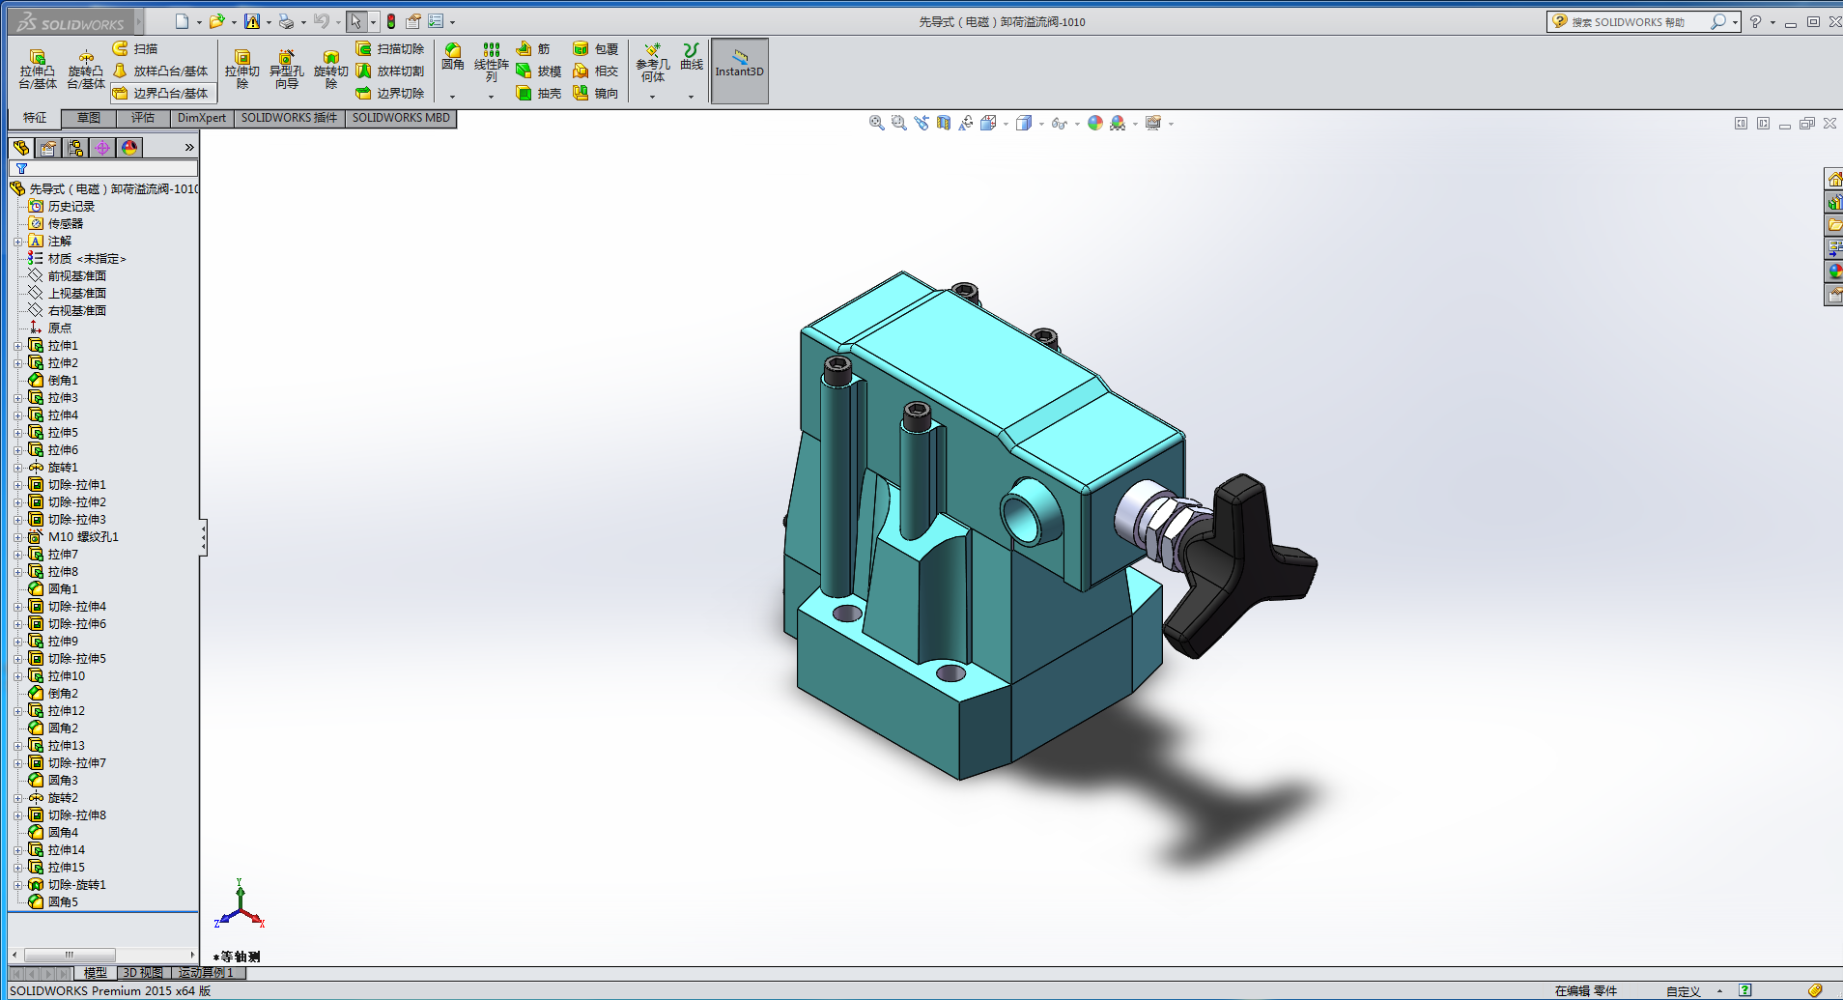Image resolution: width=1843 pixels, height=1000 pixels.
Task: Open the 圆角 fillet dropdown arrow
Action: (453, 97)
